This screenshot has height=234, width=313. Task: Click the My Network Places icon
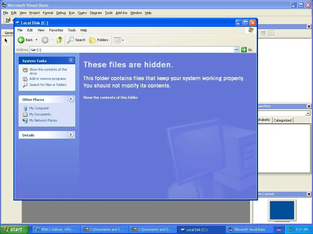25,120
